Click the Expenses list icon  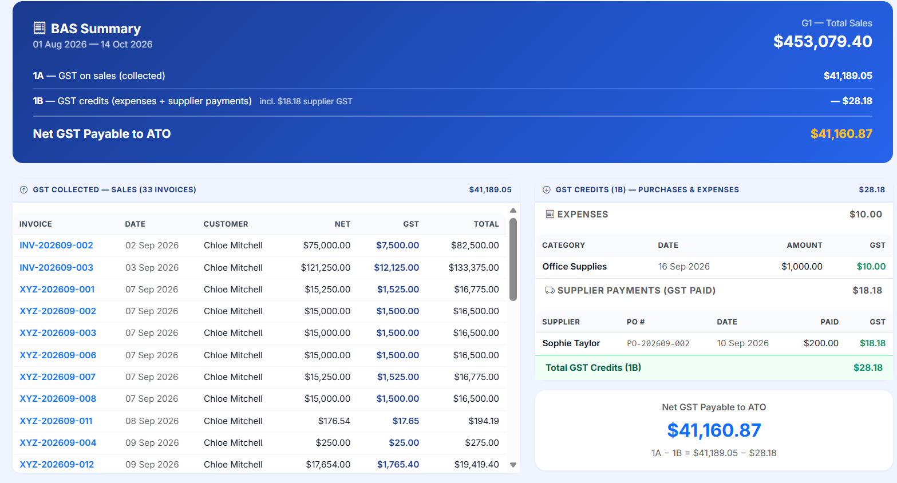[550, 214]
